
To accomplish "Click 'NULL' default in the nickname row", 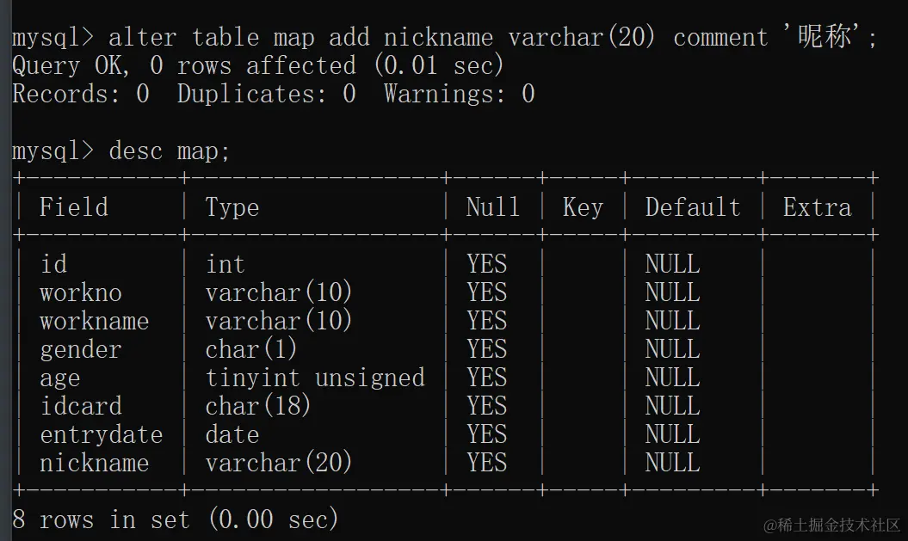I will pyautogui.click(x=673, y=463).
